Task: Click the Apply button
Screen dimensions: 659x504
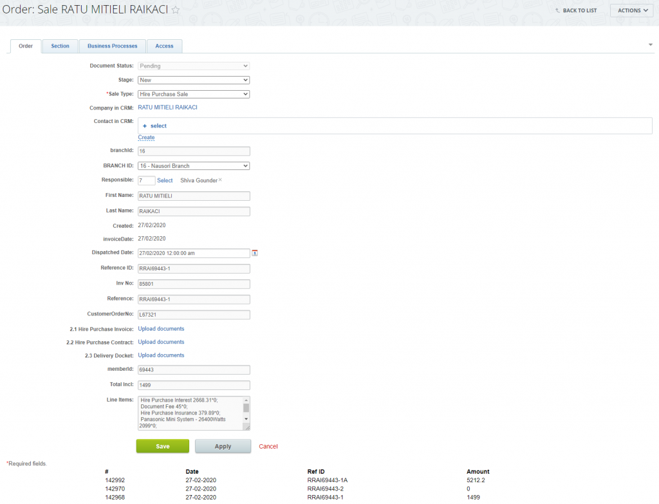Action: [223, 447]
